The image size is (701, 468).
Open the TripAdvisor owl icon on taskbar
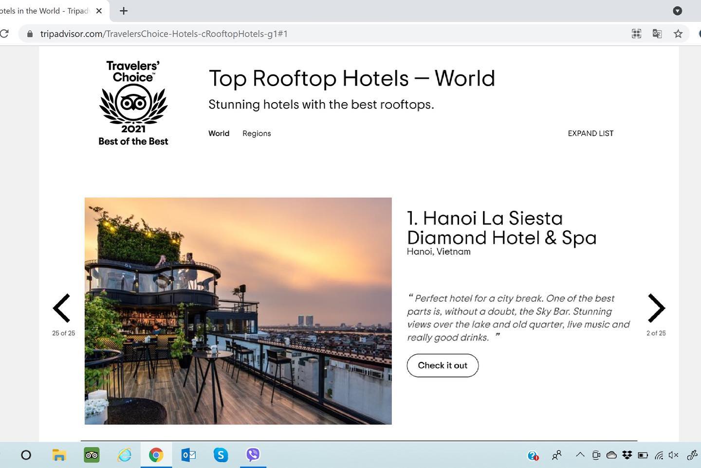[92, 455]
